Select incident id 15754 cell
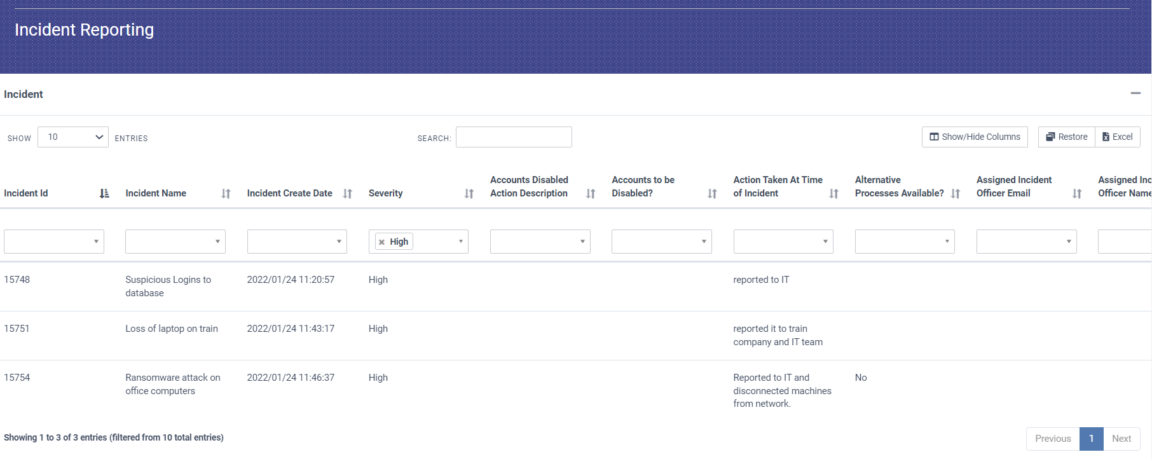This screenshot has height=459, width=1152. tap(17, 378)
